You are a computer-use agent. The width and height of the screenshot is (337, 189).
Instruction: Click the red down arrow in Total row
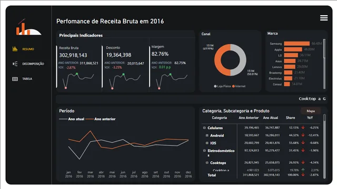303,175
